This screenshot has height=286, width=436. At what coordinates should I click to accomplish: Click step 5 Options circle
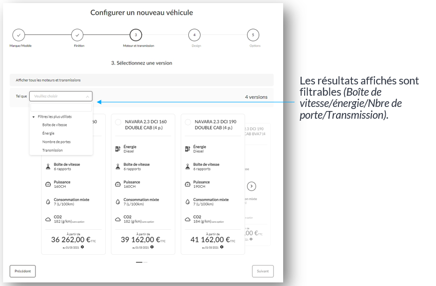tap(253, 35)
